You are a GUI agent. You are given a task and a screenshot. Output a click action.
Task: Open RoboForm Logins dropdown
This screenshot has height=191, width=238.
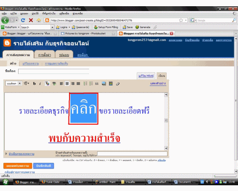(63, 27)
